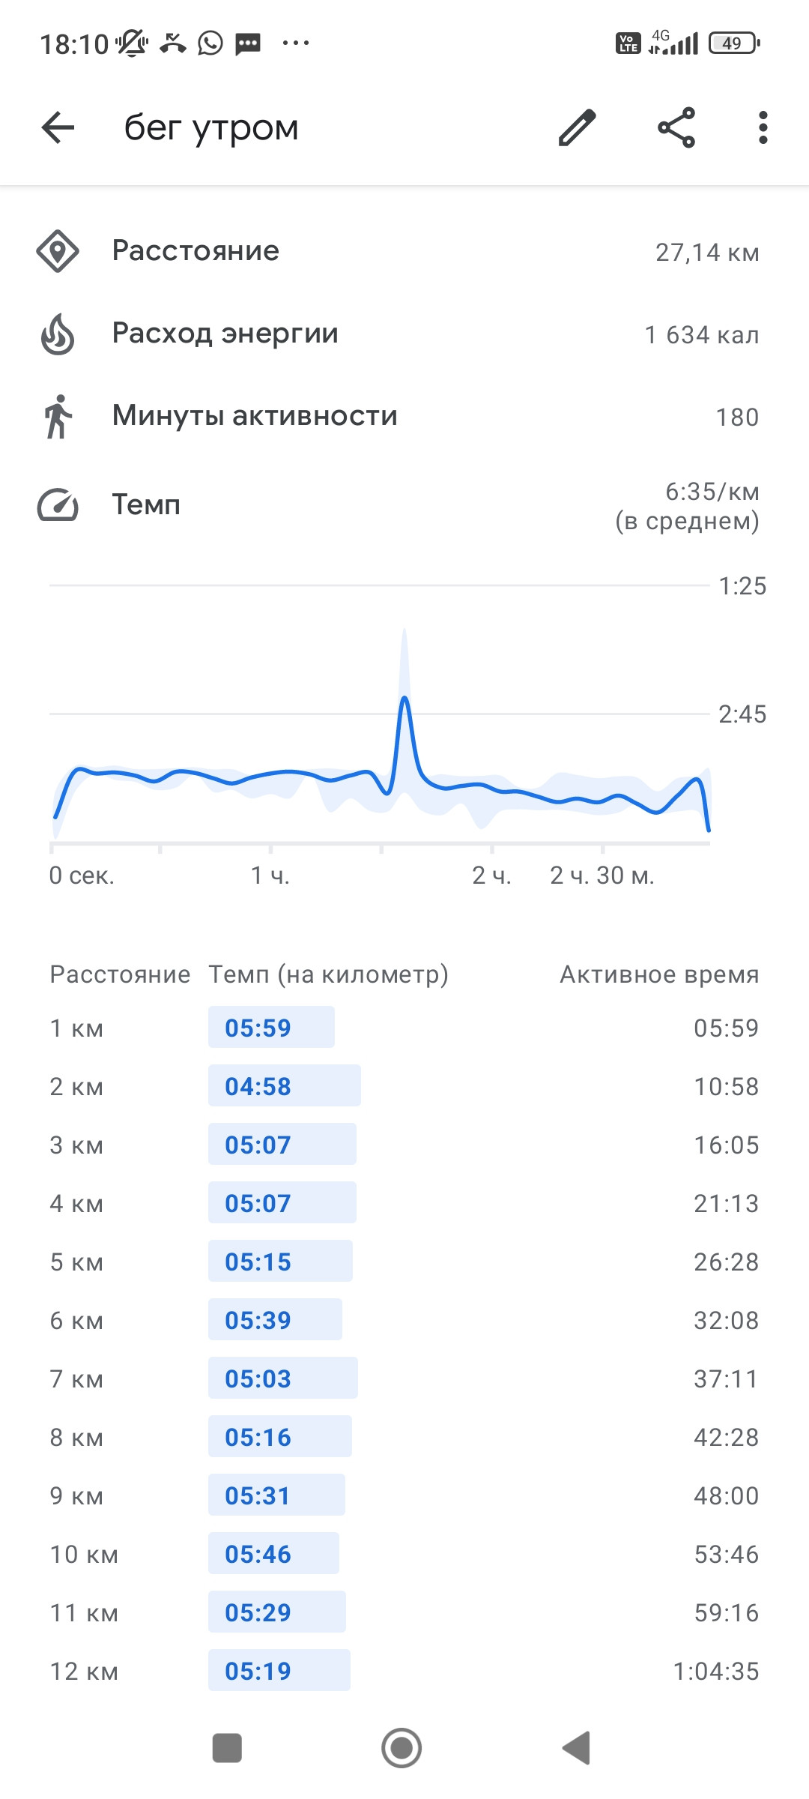
Task: Tap the Темп (на километр) column header
Action: (328, 974)
